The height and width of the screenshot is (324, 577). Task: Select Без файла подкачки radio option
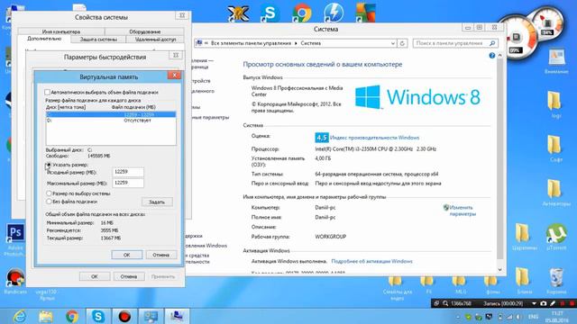(49, 202)
